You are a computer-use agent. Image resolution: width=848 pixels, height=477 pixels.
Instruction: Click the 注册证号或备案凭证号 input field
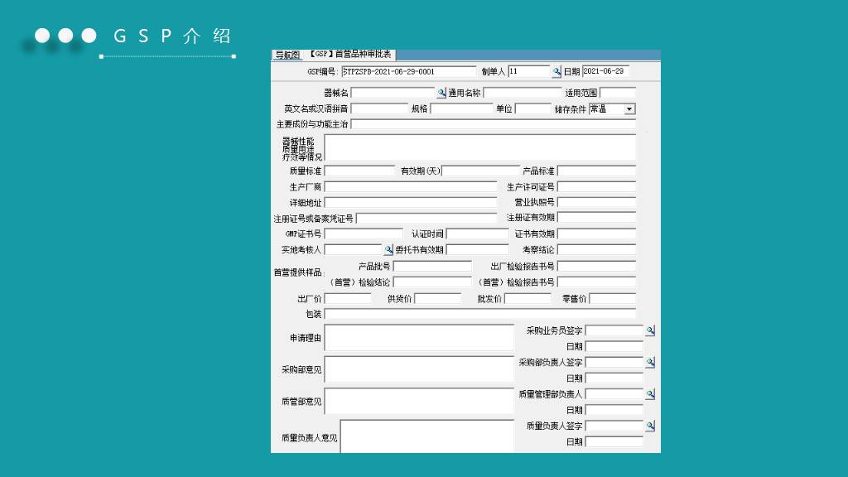426,219
